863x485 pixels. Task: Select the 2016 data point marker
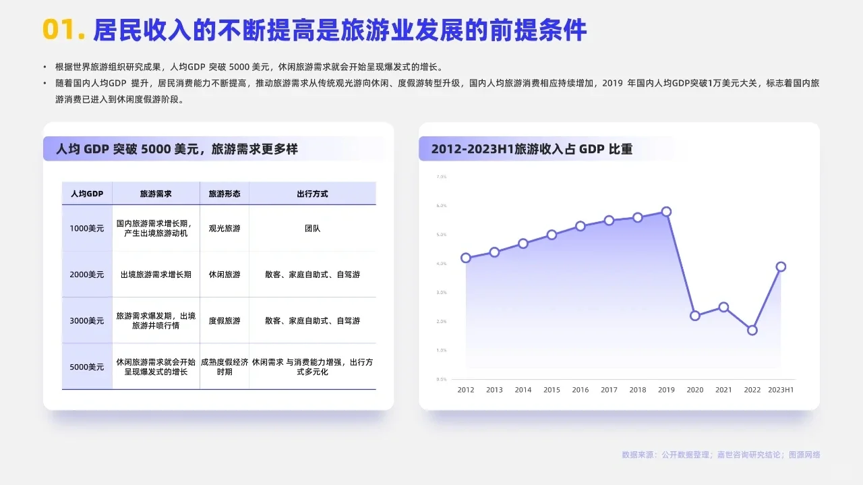pyautogui.click(x=580, y=227)
